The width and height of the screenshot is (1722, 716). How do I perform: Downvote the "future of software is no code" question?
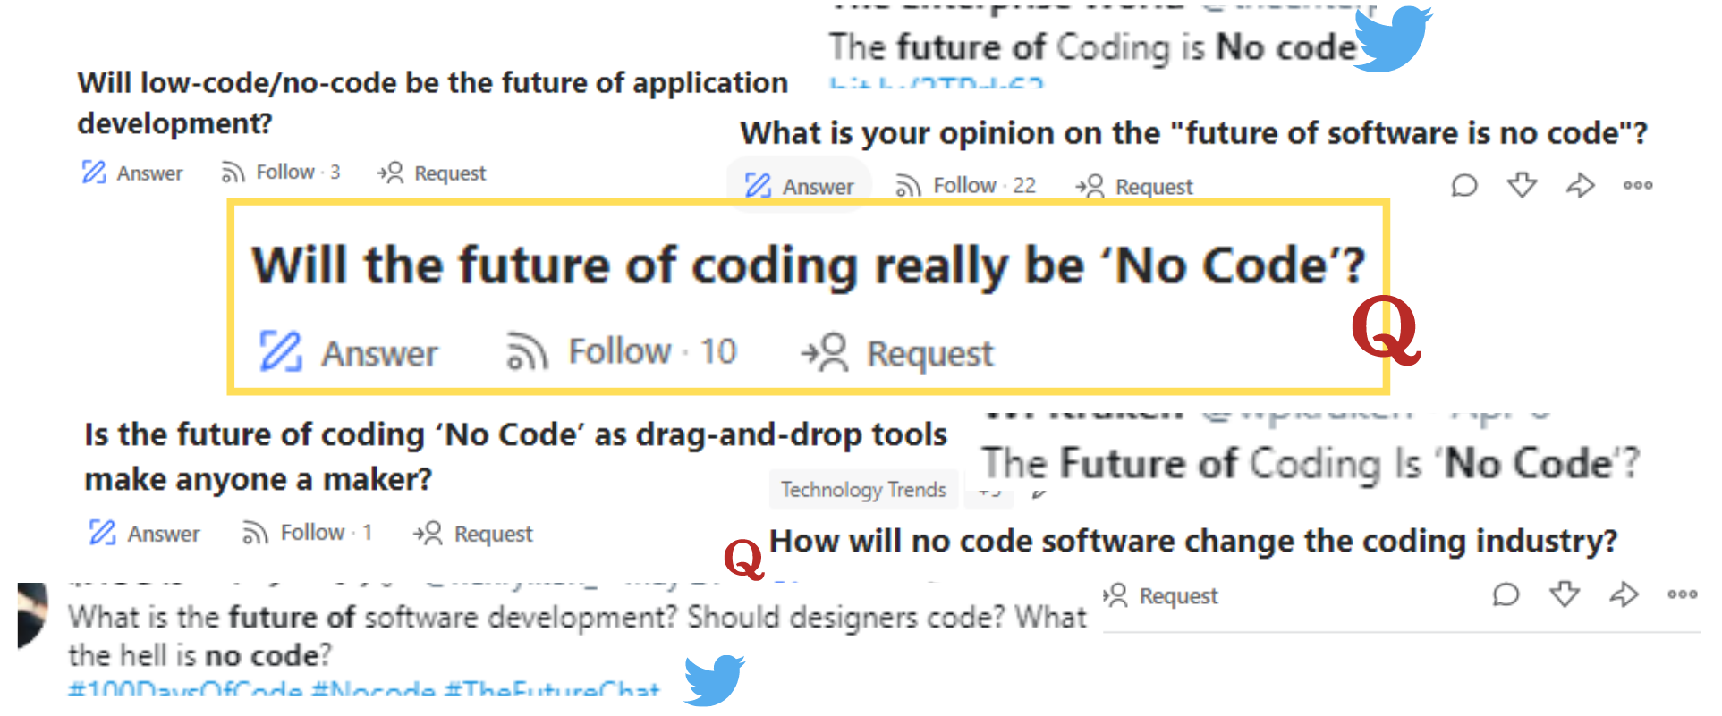click(x=1522, y=185)
